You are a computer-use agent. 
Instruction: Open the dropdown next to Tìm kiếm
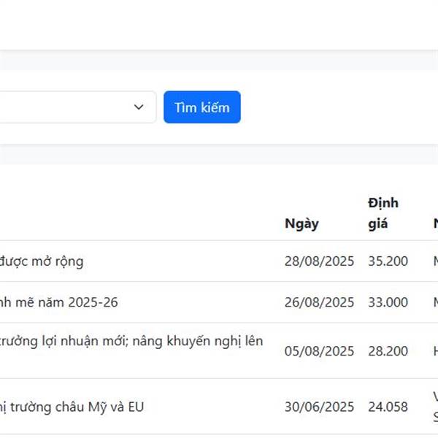139,107
